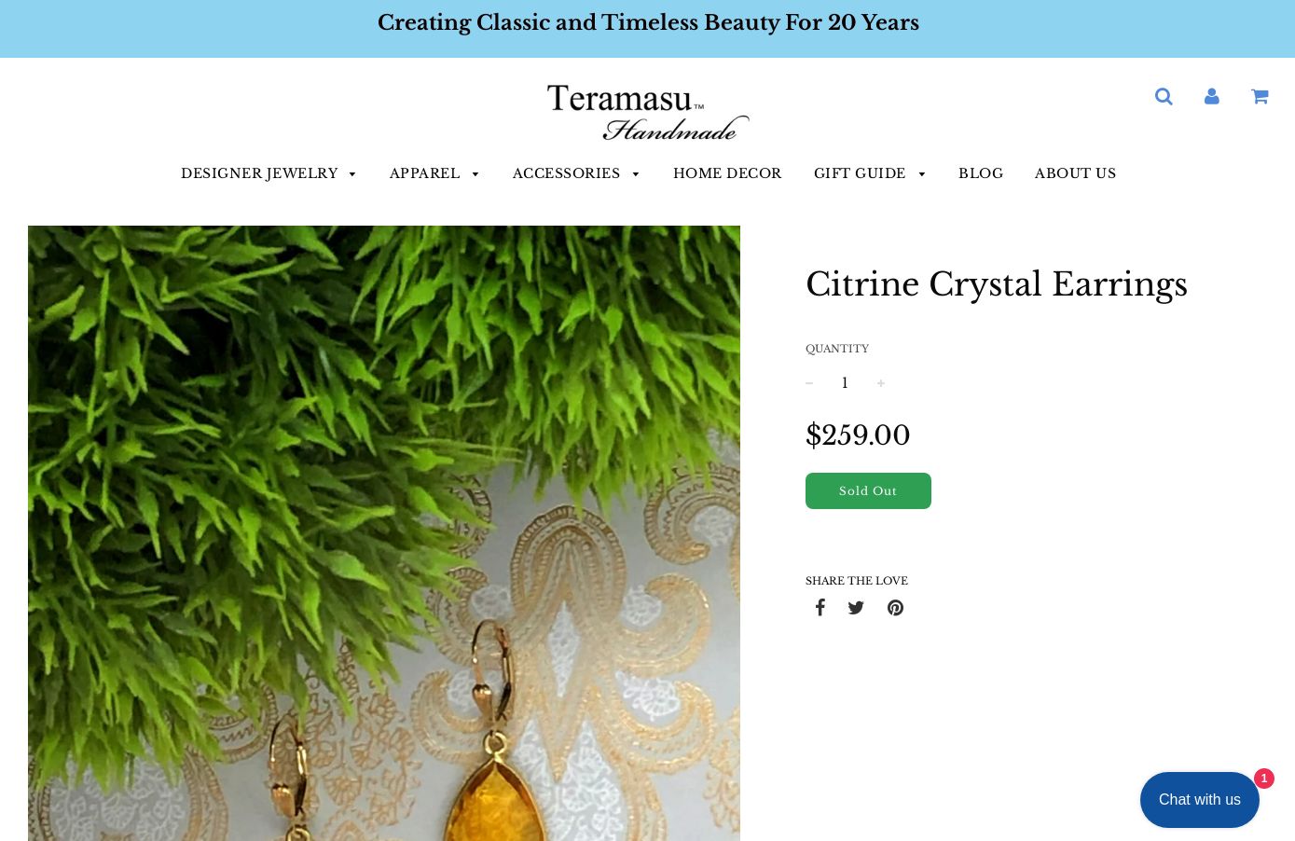Open the Chat with us widget
The width and height of the screenshot is (1295, 841).
[x=1199, y=800]
